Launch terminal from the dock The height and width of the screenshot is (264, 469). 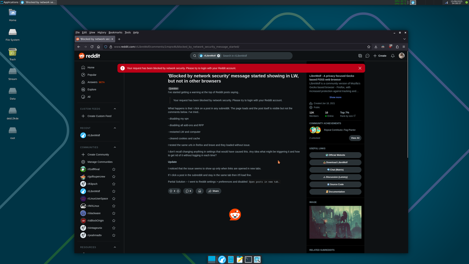[x=248, y=259]
